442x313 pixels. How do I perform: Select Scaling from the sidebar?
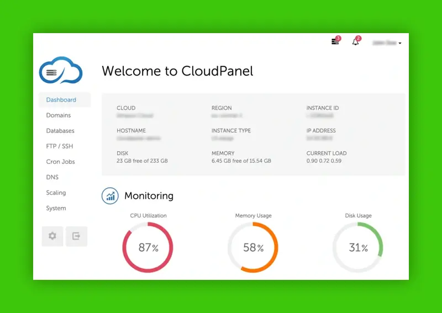point(56,193)
